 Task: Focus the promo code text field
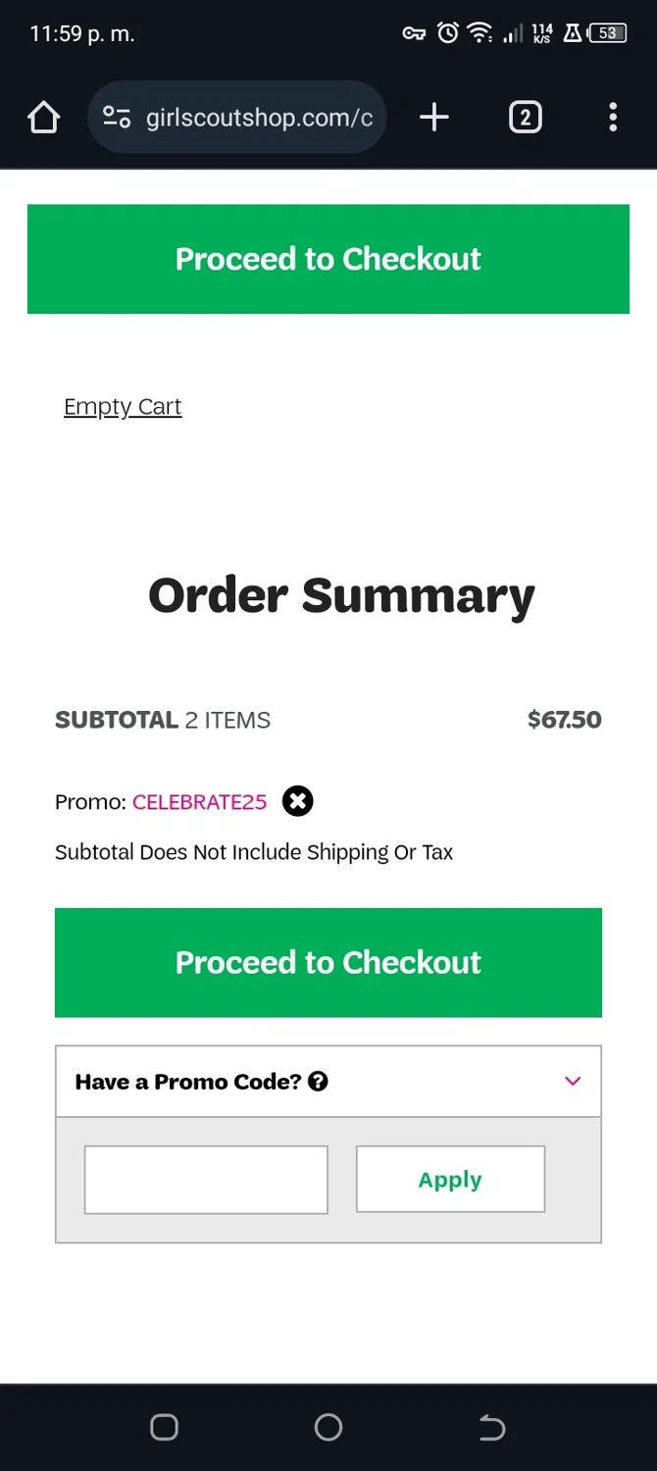tap(206, 1180)
